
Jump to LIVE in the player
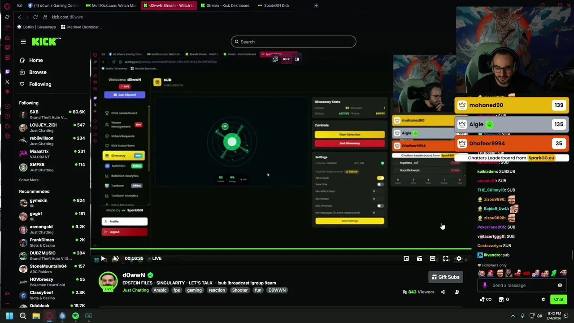click(x=157, y=258)
